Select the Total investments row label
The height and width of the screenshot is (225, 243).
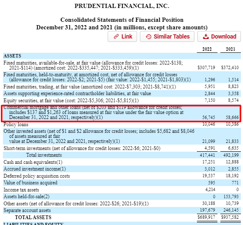coord(44,155)
